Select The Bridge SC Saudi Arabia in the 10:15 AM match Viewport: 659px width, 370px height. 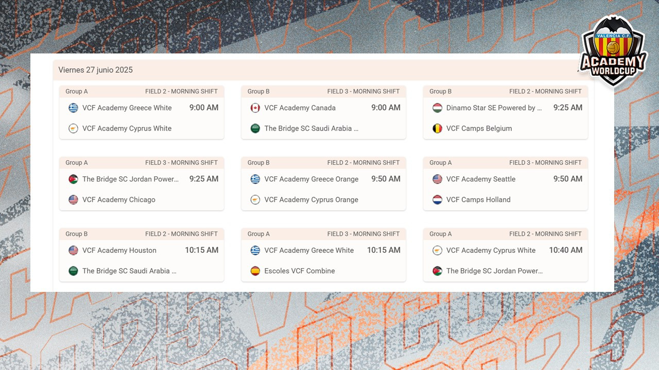pyautogui.click(x=130, y=271)
